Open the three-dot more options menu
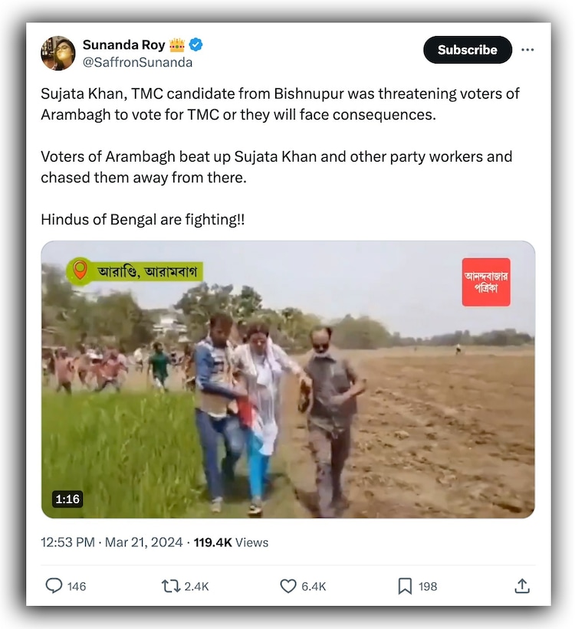Screen dimensions: 575x629 [x=527, y=50]
